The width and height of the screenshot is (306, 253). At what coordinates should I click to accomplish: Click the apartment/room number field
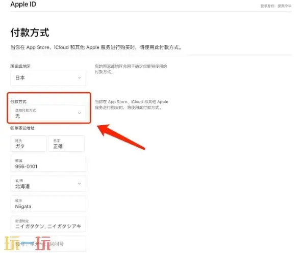tap(48, 244)
